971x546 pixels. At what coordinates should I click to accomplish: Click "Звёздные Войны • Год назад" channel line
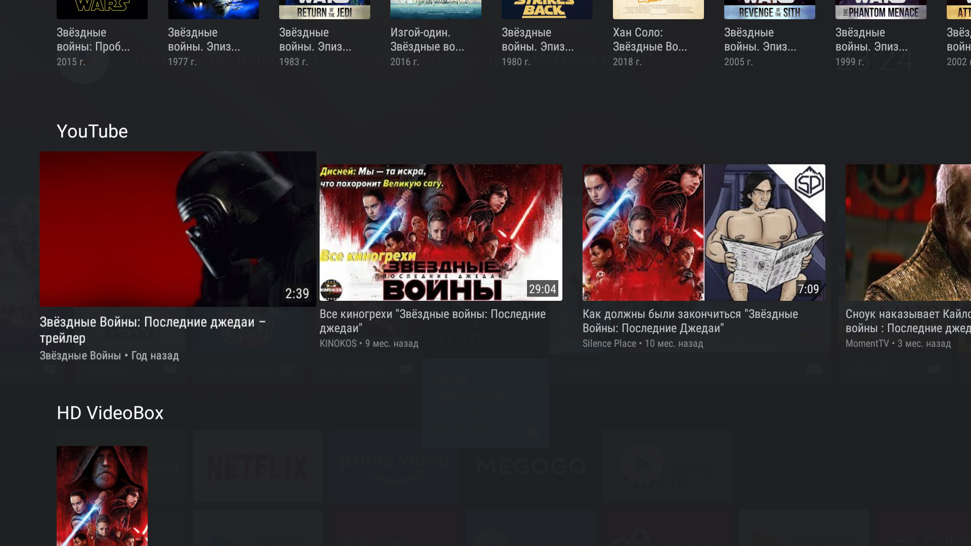[109, 355]
